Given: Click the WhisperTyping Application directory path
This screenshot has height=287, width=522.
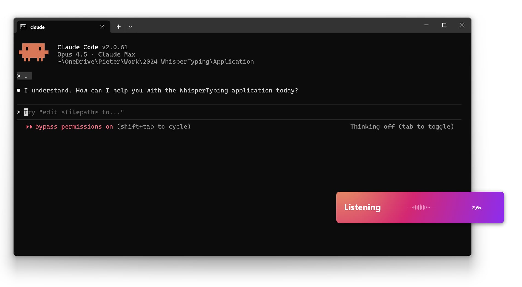Looking at the screenshot, I should tap(155, 61).
